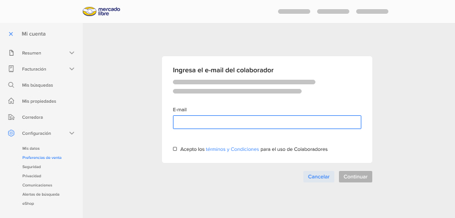Click the Cancelar button
This screenshot has width=455, height=218.
point(319,177)
